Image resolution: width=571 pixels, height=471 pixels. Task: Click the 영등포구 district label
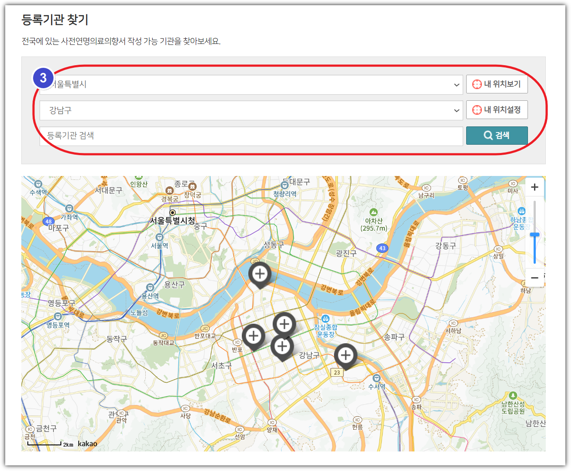pos(61,303)
